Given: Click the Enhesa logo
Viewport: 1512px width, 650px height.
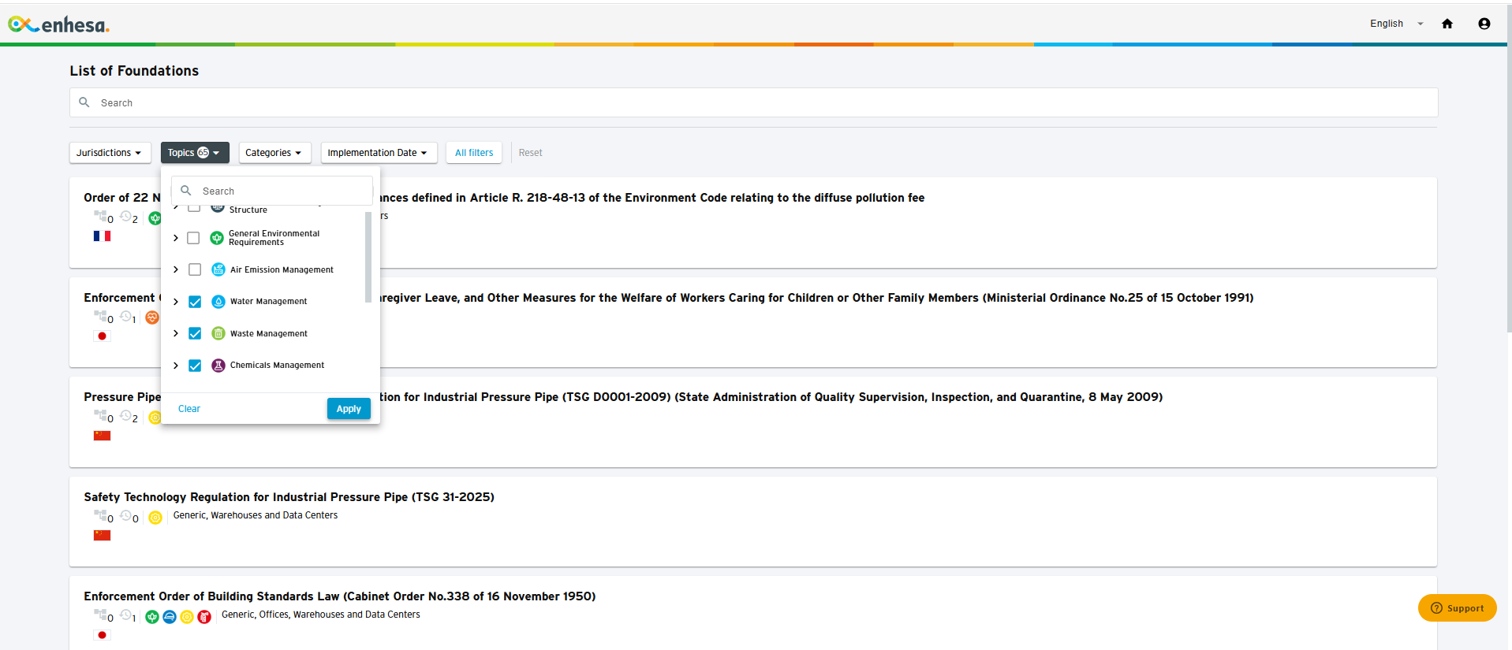Looking at the screenshot, I should click(59, 25).
